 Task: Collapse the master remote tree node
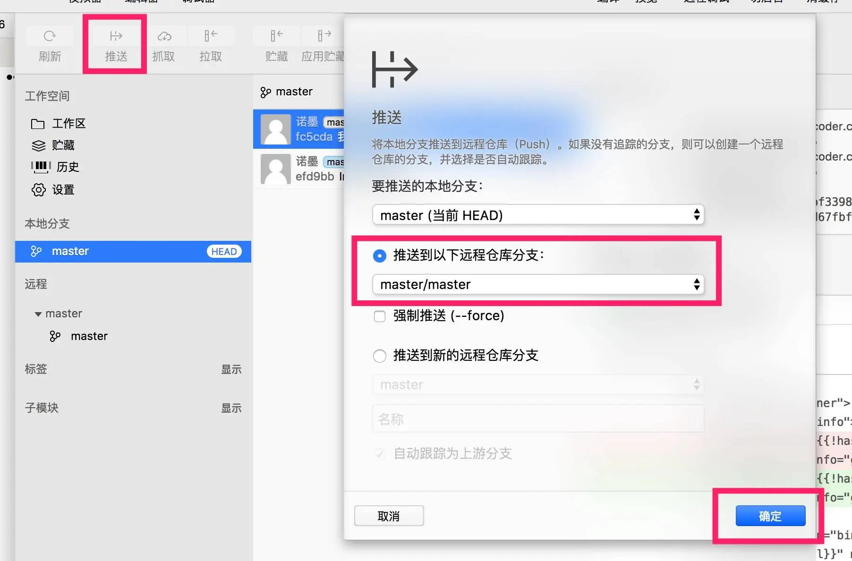click(38, 314)
